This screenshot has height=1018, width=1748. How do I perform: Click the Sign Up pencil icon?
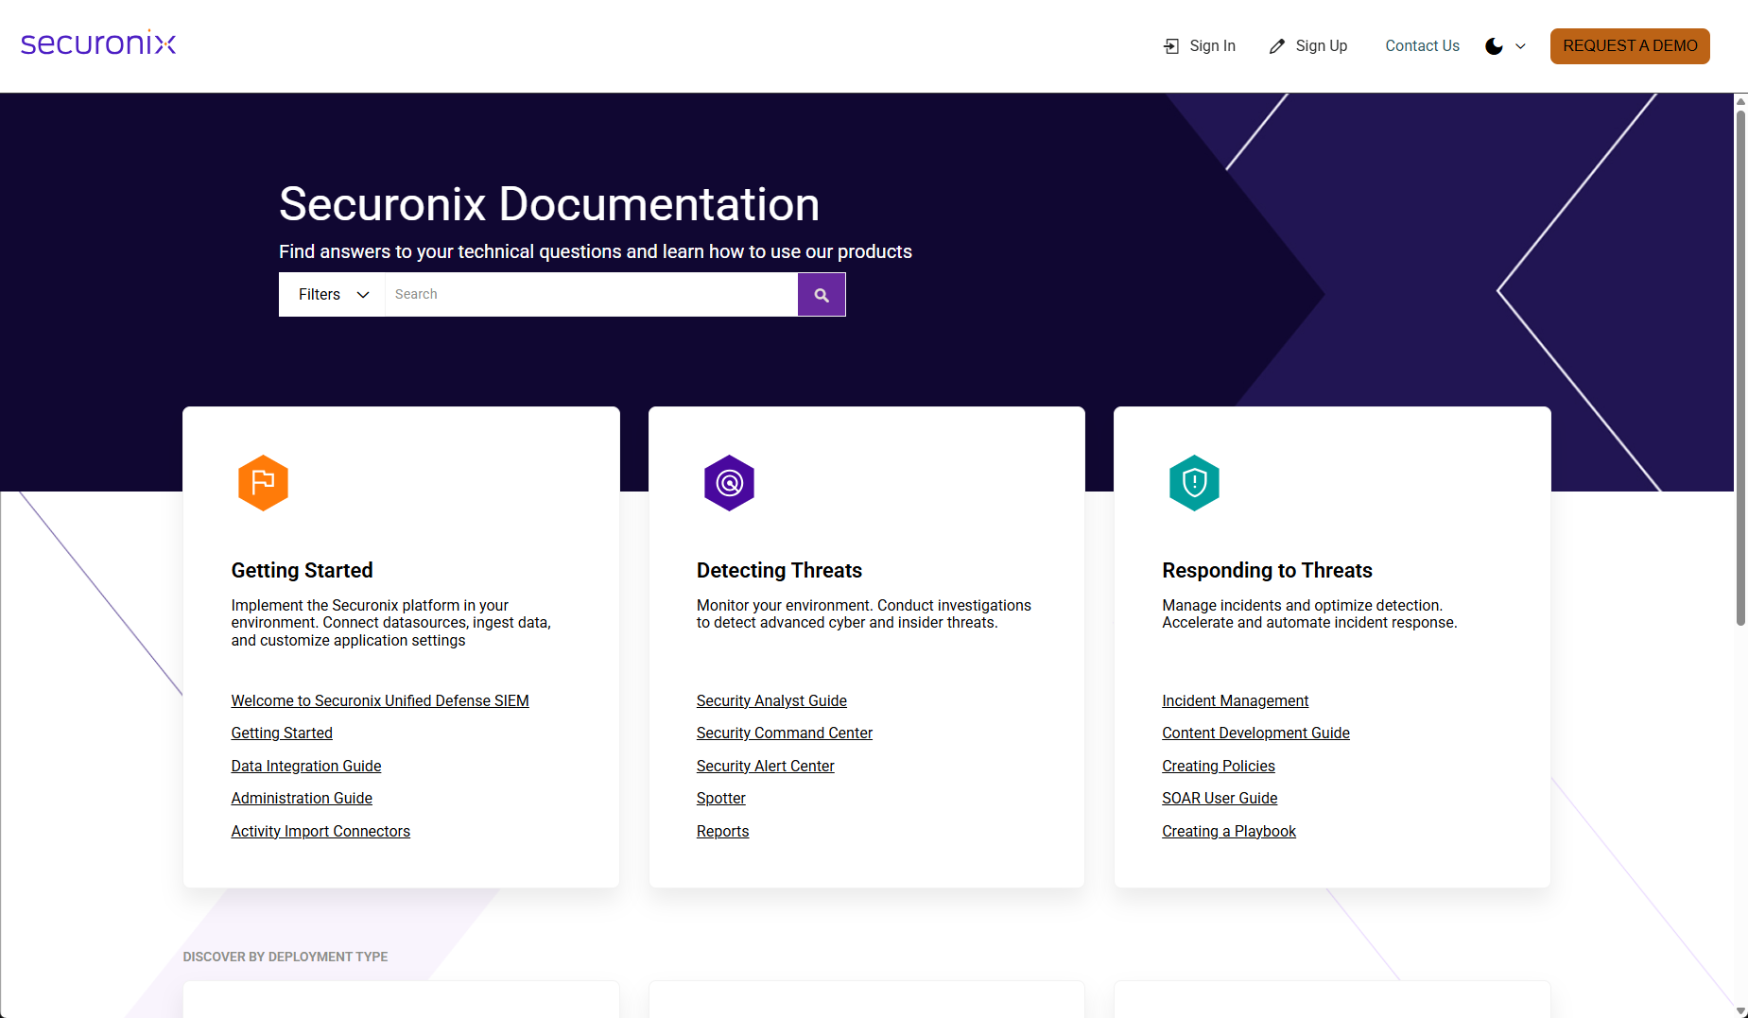1277,46
